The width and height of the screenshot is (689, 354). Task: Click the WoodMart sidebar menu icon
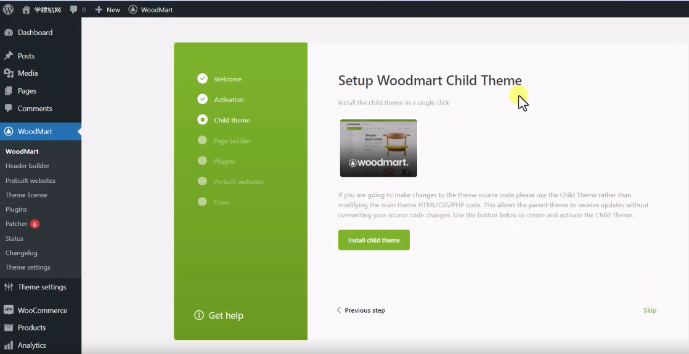pos(9,131)
